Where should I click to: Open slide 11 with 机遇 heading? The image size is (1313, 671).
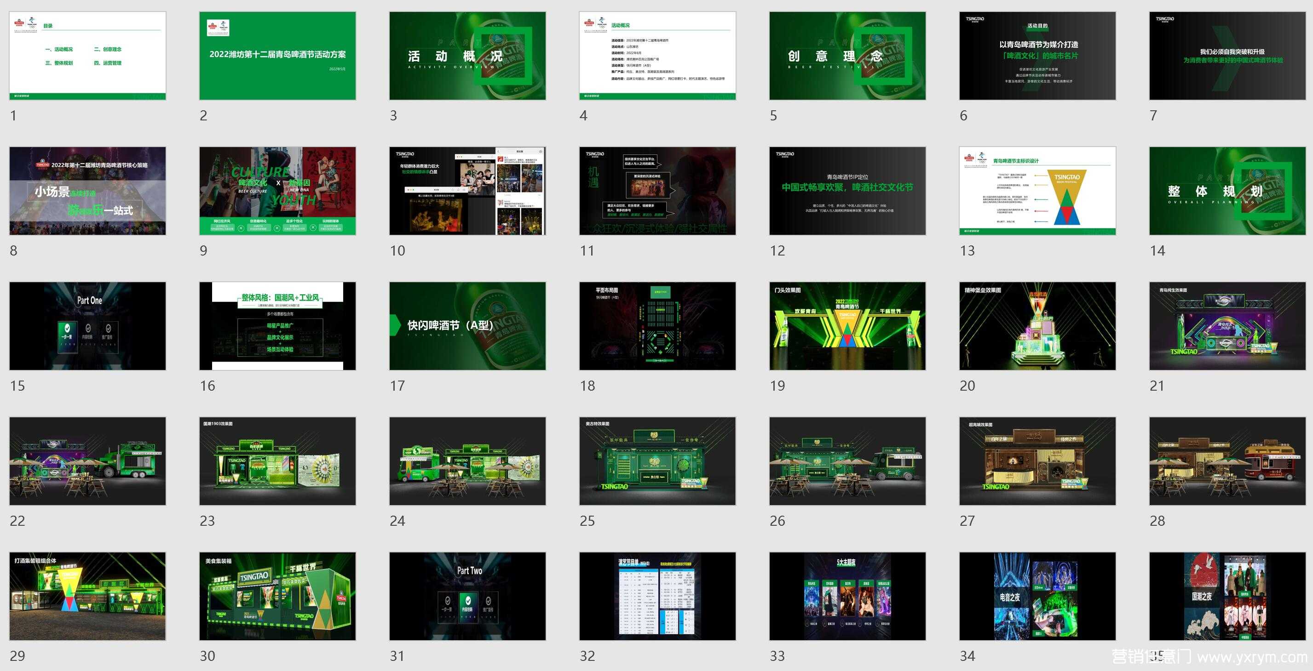tap(657, 191)
